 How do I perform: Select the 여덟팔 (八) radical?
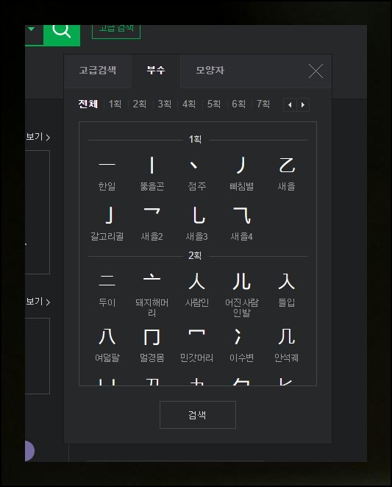click(x=107, y=345)
